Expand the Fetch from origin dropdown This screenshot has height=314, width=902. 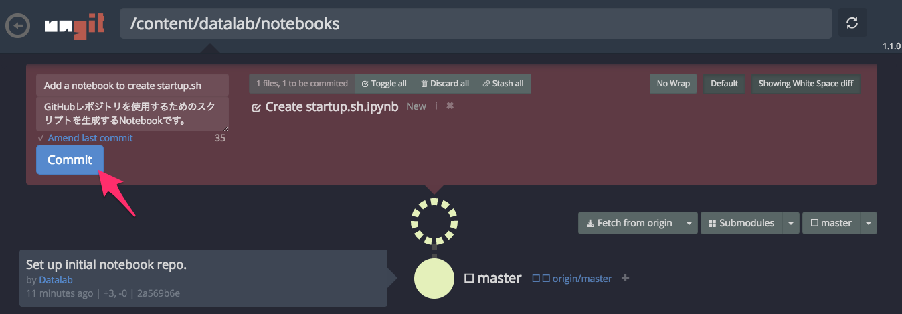[x=689, y=223]
